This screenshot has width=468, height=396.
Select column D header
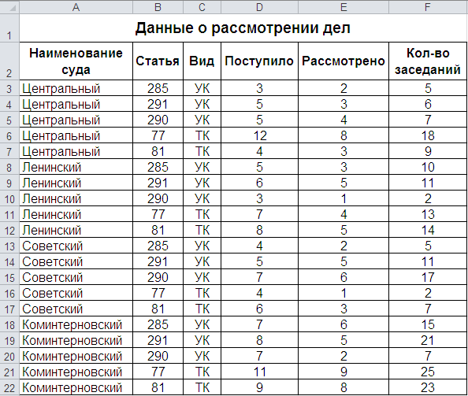point(259,7)
